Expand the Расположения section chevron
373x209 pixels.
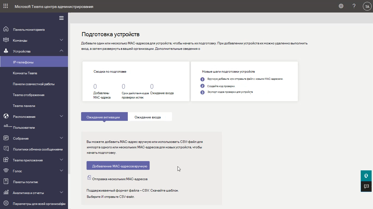tap(61, 116)
